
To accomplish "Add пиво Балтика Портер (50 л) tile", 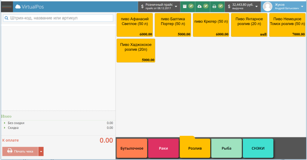I will (173, 25).
